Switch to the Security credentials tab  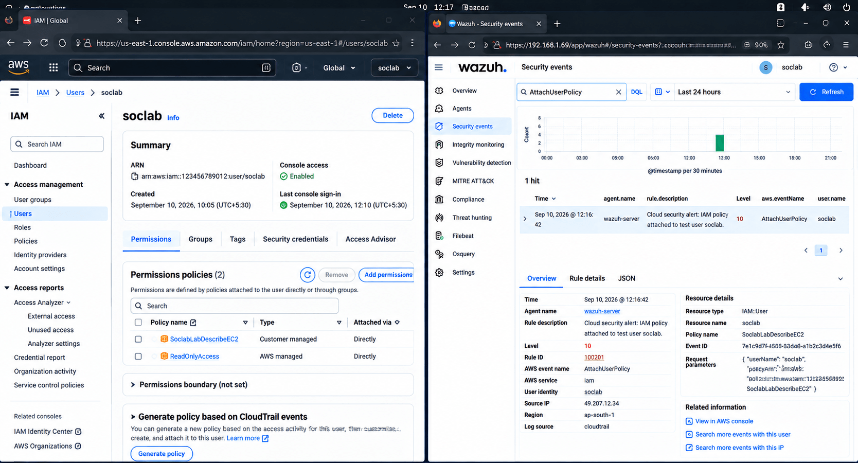(x=295, y=239)
